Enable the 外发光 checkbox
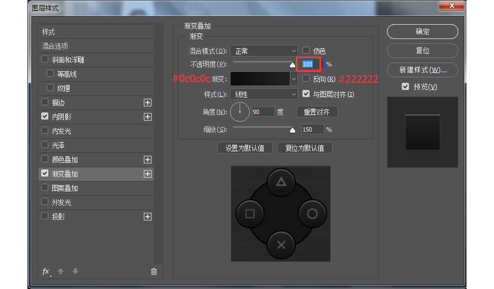Screen dimensions: 494x289 pyautogui.click(x=45, y=202)
